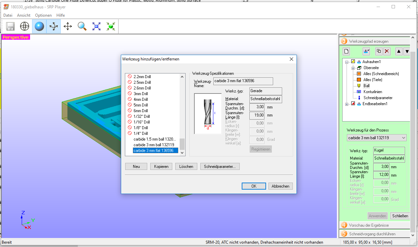This screenshot has width=418, height=247.
Task: Click the Löschen button
Action: [186, 166]
